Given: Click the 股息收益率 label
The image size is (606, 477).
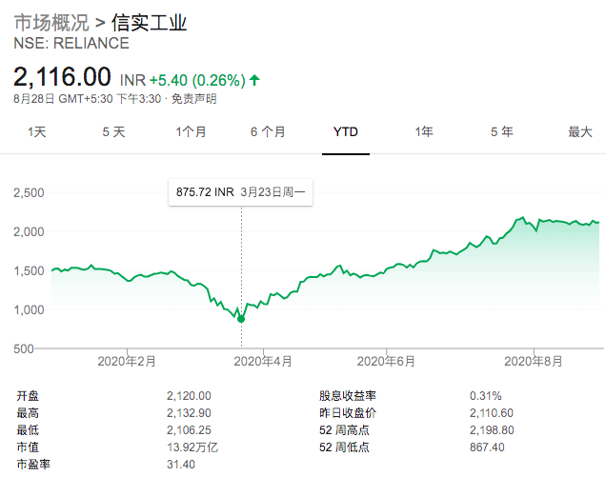Looking at the screenshot, I should (x=348, y=396).
